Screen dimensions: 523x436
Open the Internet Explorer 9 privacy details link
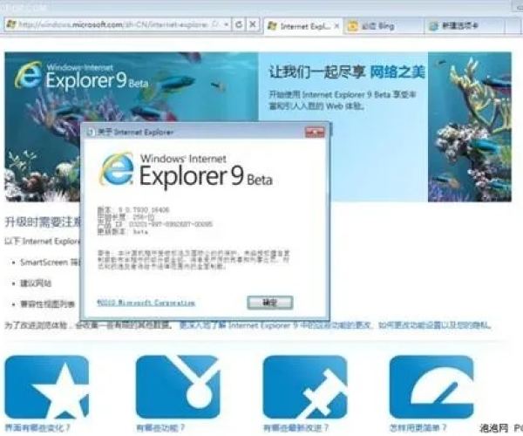336,325
